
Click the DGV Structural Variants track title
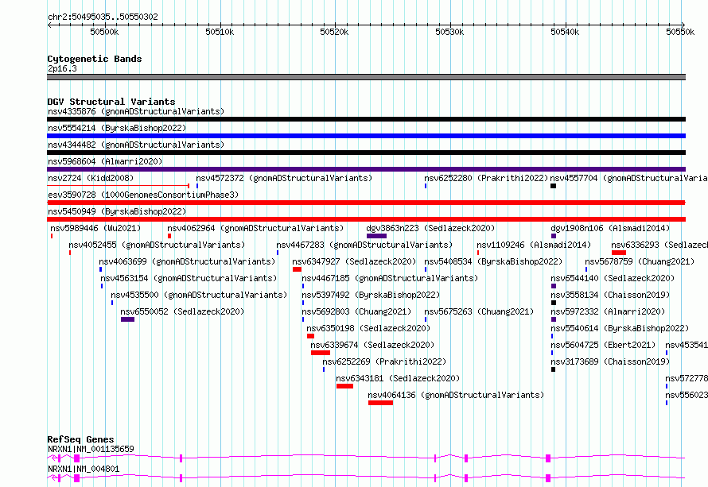[111, 102]
